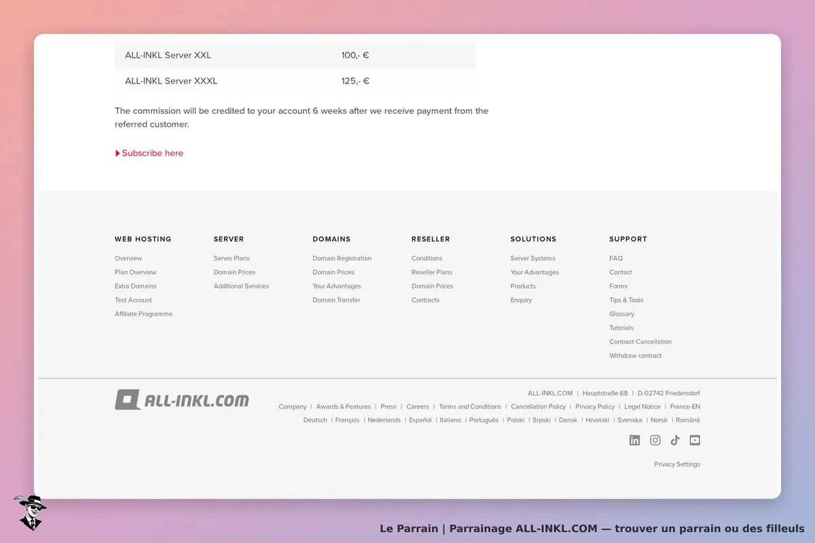This screenshot has width=815, height=543.
Task: Switch language to Hrvatski
Action: click(x=598, y=420)
